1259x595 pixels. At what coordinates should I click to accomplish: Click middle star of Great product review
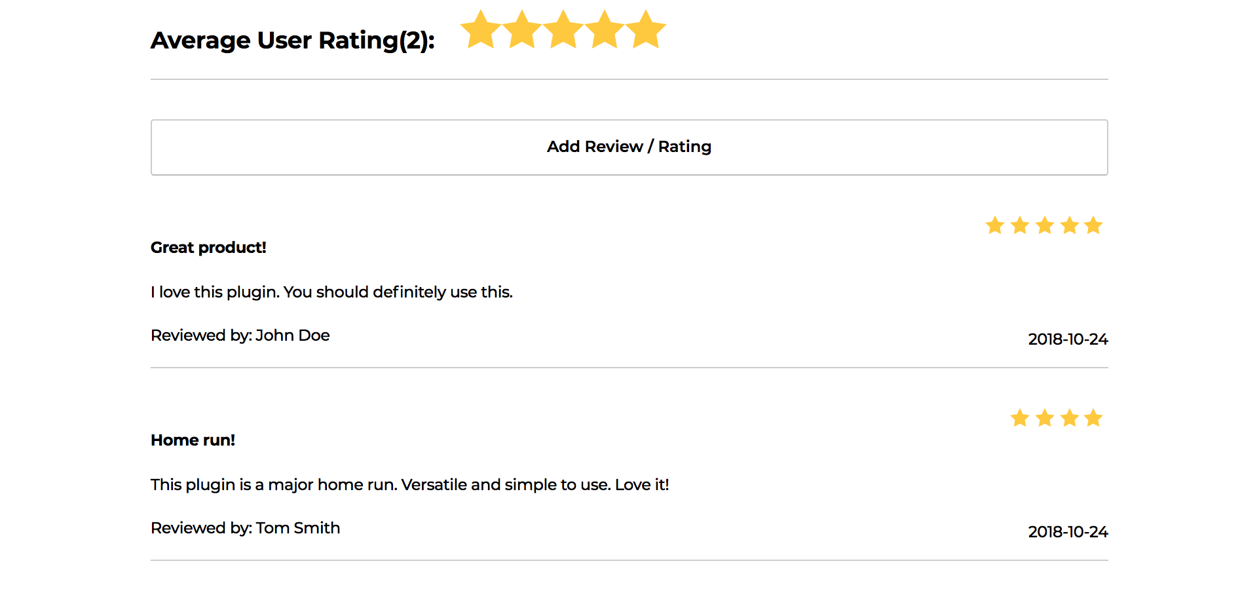(x=1045, y=225)
